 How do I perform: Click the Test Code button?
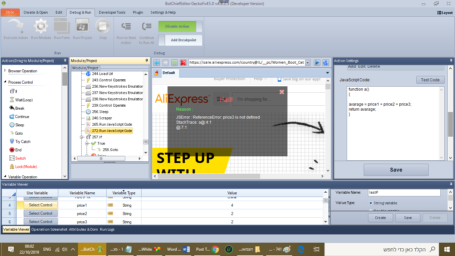(x=430, y=80)
